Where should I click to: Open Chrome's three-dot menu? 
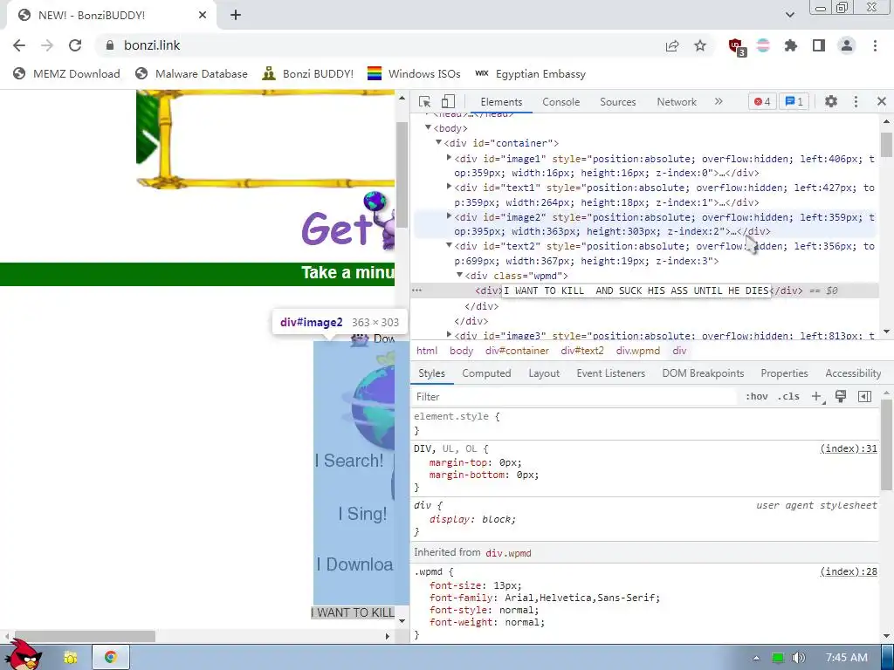click(x=875, y=45)
